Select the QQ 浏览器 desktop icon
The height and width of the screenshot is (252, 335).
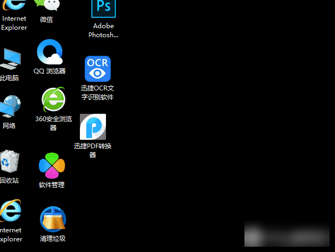50,52
